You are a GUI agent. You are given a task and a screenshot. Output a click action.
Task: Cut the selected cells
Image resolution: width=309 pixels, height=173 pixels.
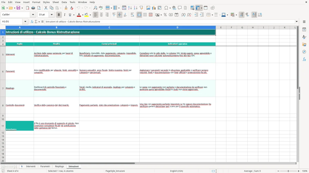click(x=46, y=8)
